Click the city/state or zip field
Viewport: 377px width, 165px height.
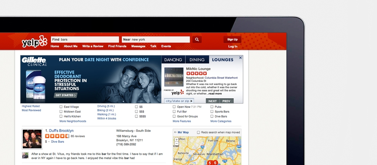(x=179, y=101)
